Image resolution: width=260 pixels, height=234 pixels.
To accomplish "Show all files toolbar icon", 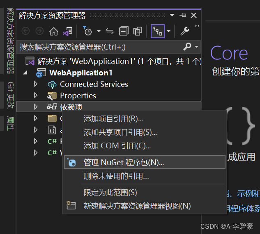I will (138, 31).
